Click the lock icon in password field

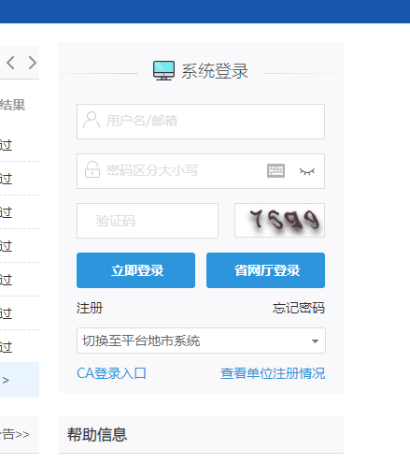(x=92, y=169)
